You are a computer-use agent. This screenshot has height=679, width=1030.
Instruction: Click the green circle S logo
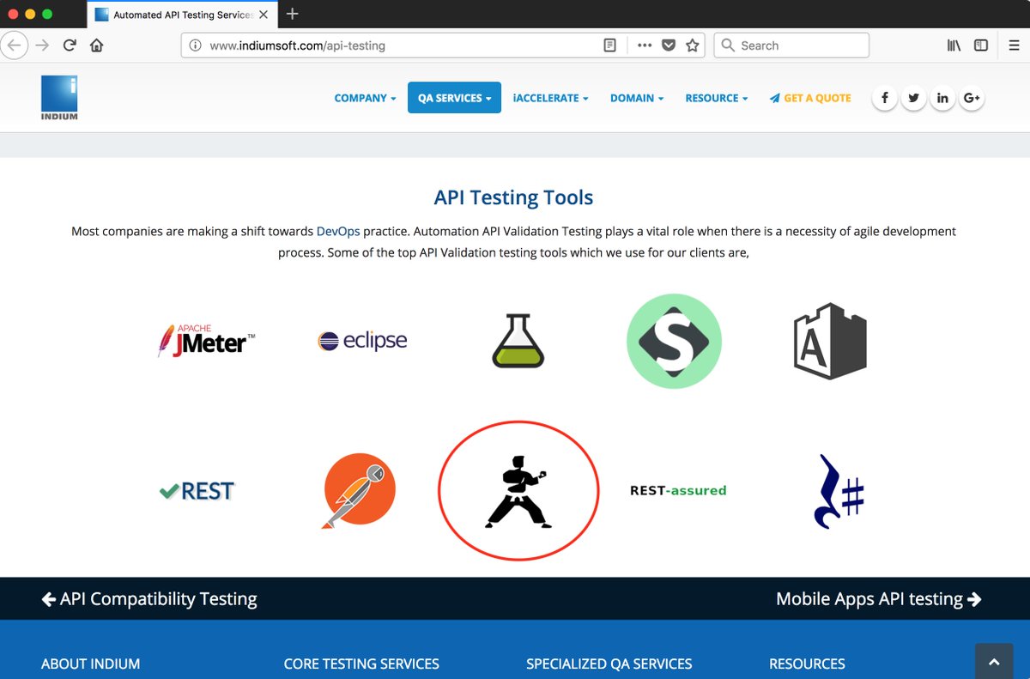[674, 341]
